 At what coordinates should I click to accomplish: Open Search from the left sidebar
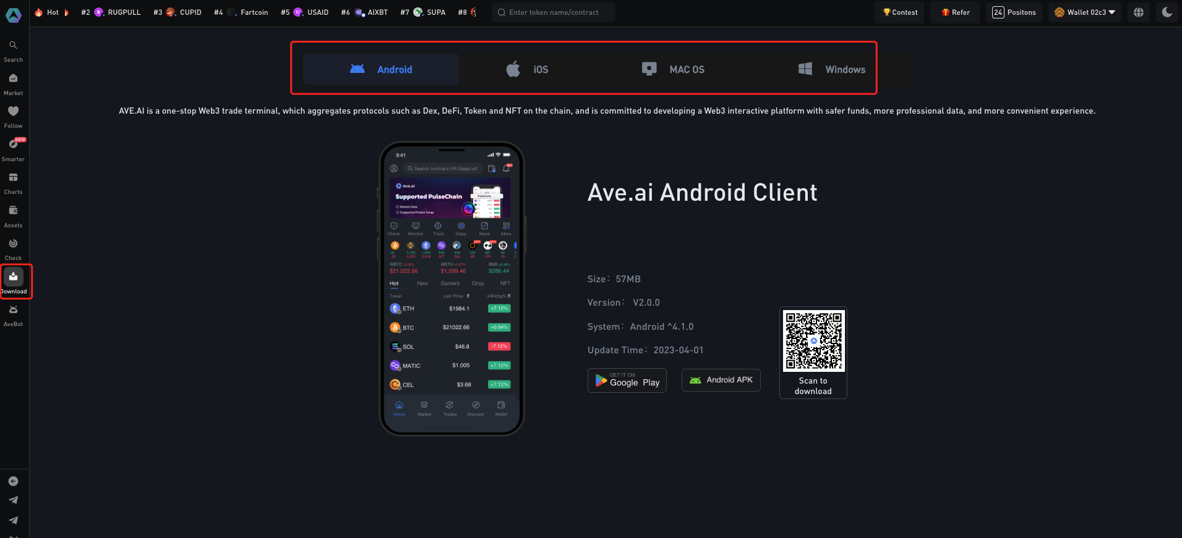point(13,51)
